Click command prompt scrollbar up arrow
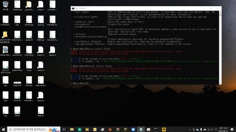The height and width of the screenshot is (132, 236). (220, 12)
